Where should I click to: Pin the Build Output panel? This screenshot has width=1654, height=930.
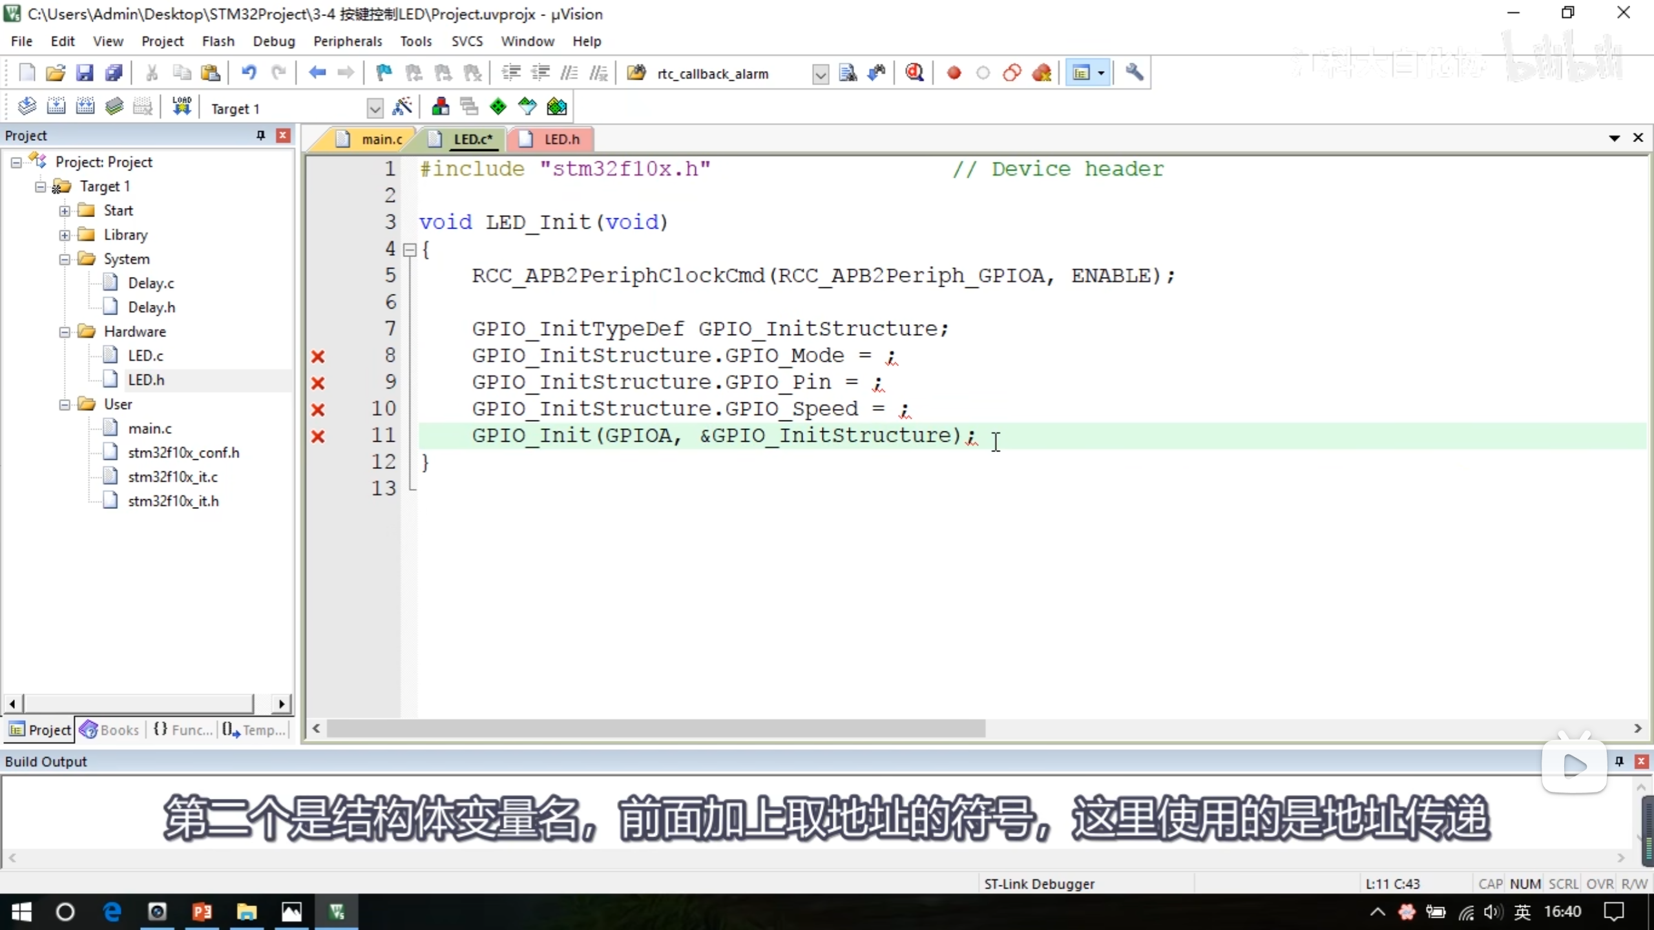[1619, 761]
